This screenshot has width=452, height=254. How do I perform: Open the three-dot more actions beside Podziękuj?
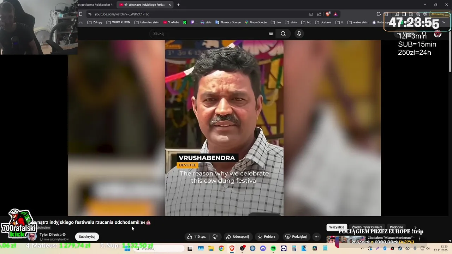tap(316, 237)
